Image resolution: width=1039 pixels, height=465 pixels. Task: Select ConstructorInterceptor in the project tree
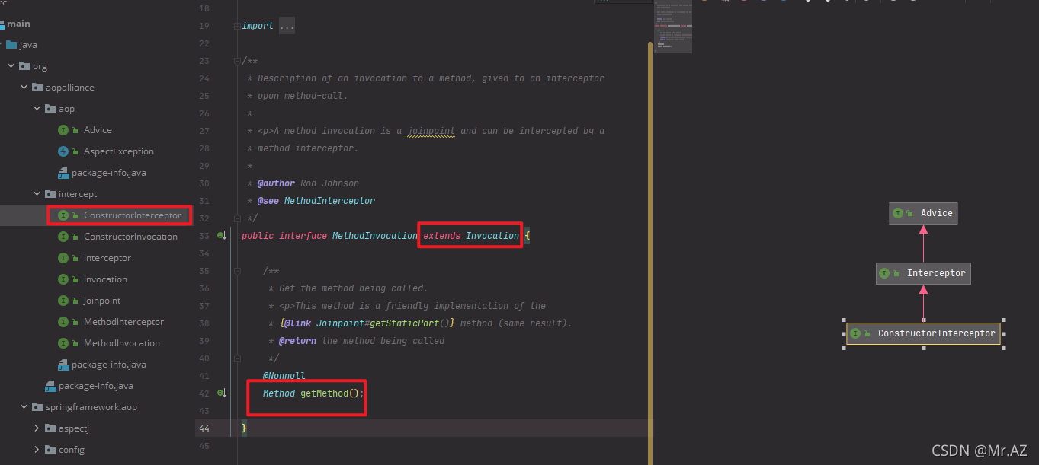tap(133, 215)
